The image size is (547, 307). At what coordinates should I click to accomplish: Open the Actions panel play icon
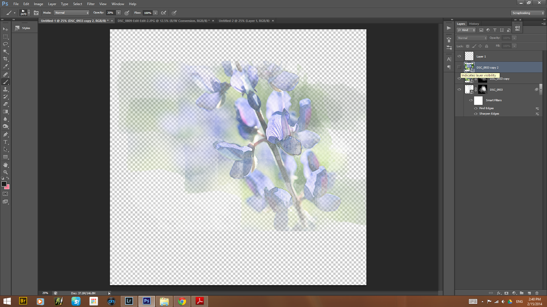[449, 28]
